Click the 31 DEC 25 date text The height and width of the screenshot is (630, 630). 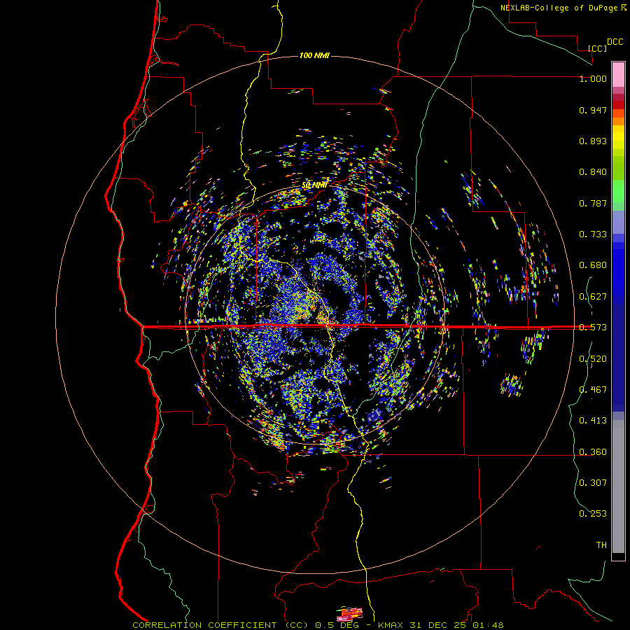(438, 625)
